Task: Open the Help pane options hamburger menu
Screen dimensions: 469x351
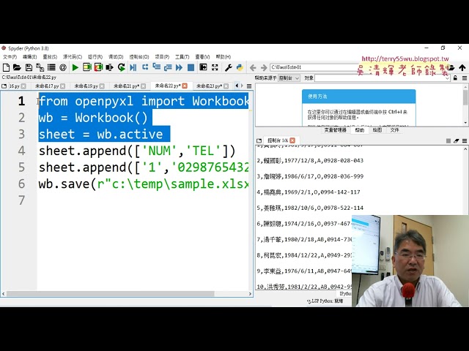Action: coord(465,78)
